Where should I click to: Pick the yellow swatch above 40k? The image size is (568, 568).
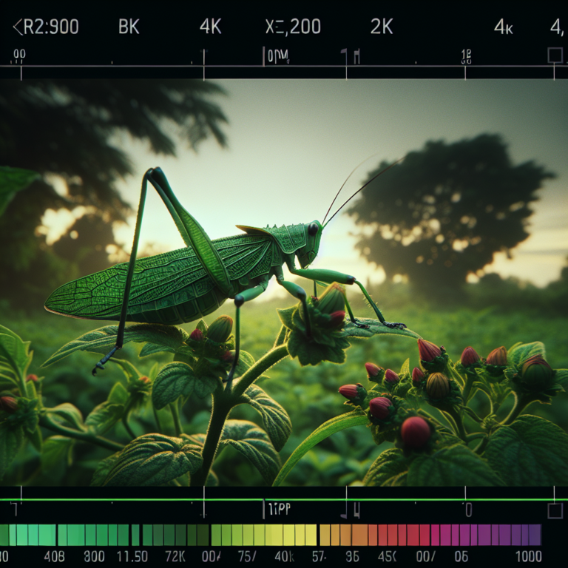point(288,535)
